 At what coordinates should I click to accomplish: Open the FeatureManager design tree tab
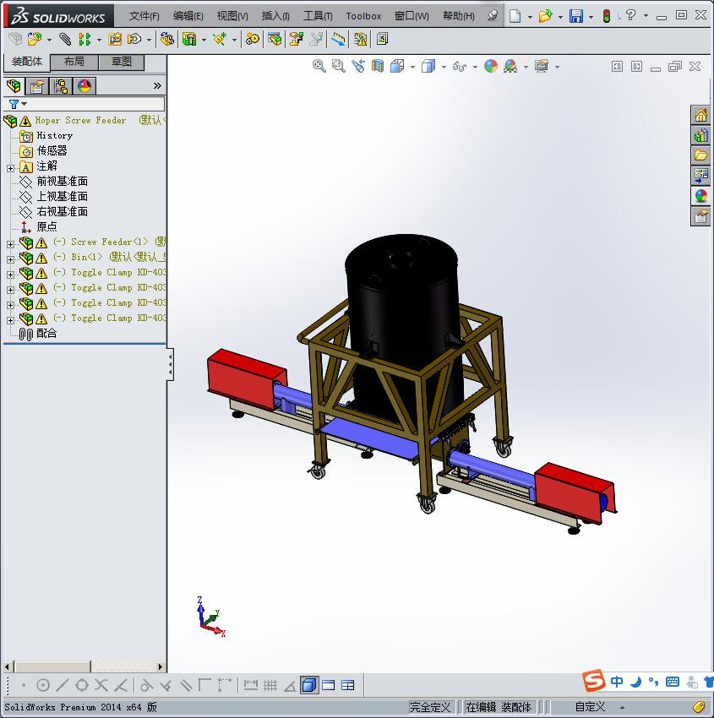14,85
